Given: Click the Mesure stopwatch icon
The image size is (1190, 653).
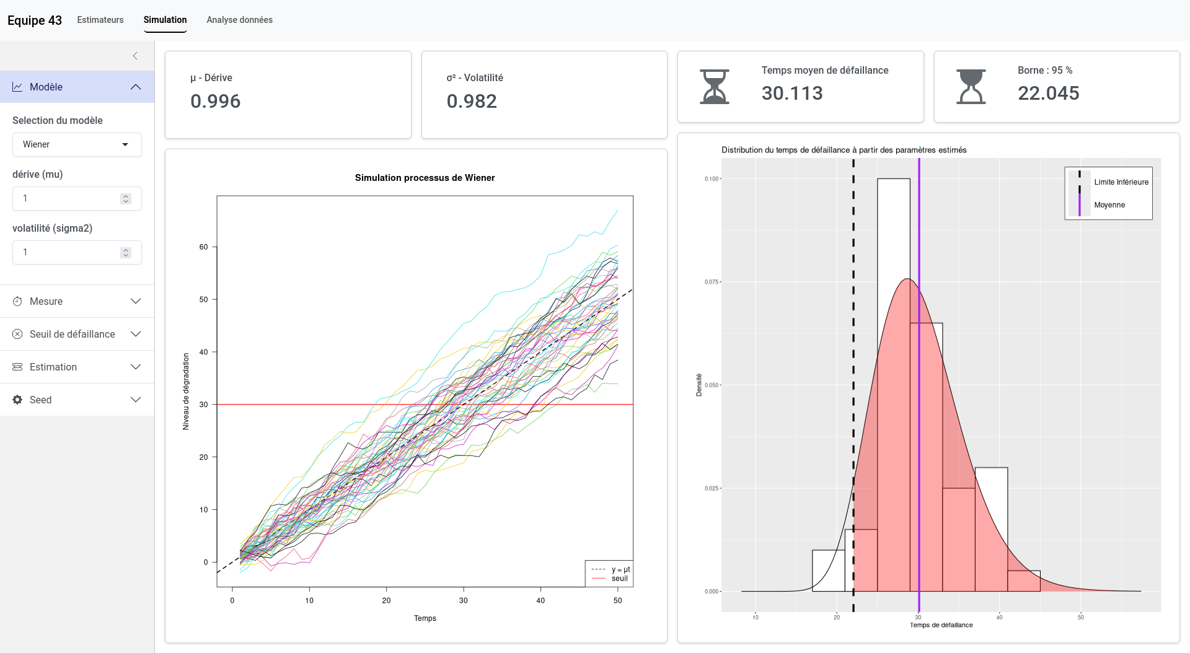Looking at the screenshot, I should point(17,301).
